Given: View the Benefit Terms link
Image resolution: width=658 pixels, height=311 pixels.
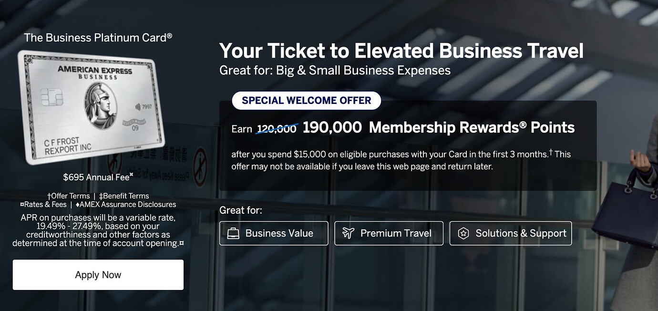Looking at the screenshot, I should [x=124, y=196].
